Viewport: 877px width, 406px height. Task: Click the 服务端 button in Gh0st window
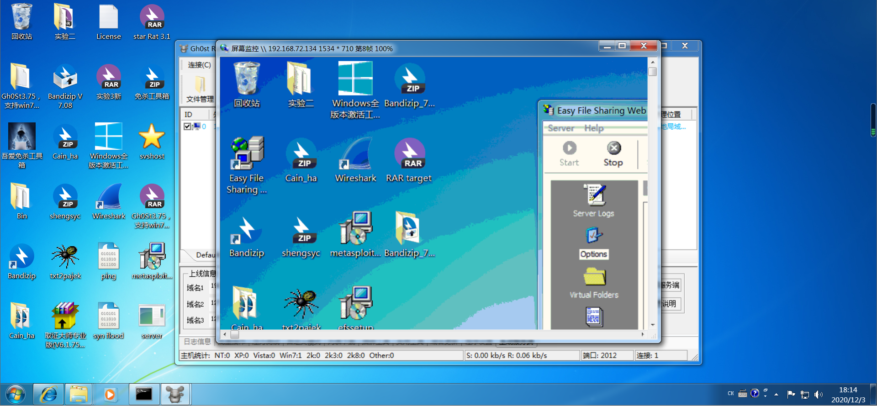point(671,285)
